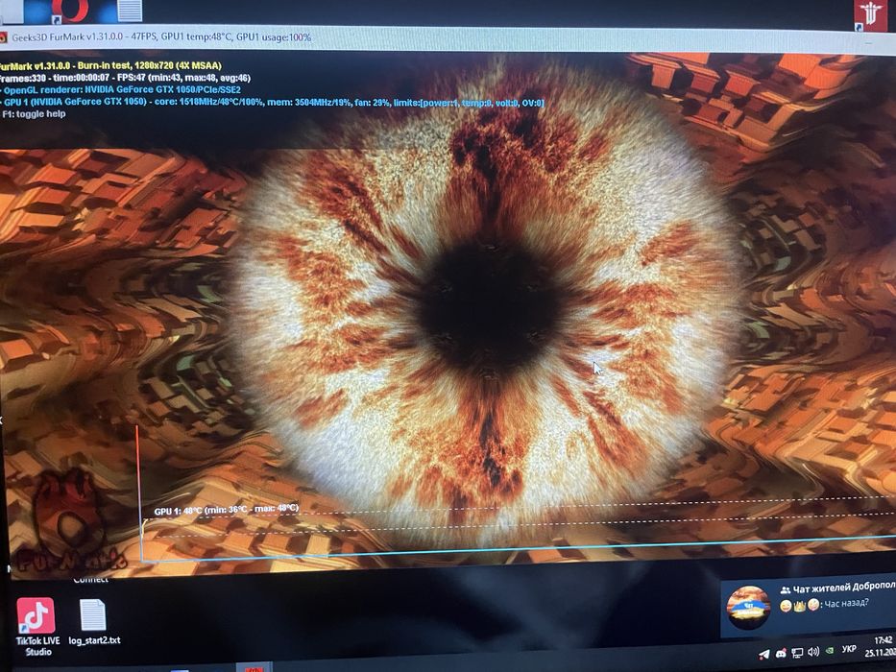Click the Telegram chat notification popup
896x672 pixels.
[808, 608]
